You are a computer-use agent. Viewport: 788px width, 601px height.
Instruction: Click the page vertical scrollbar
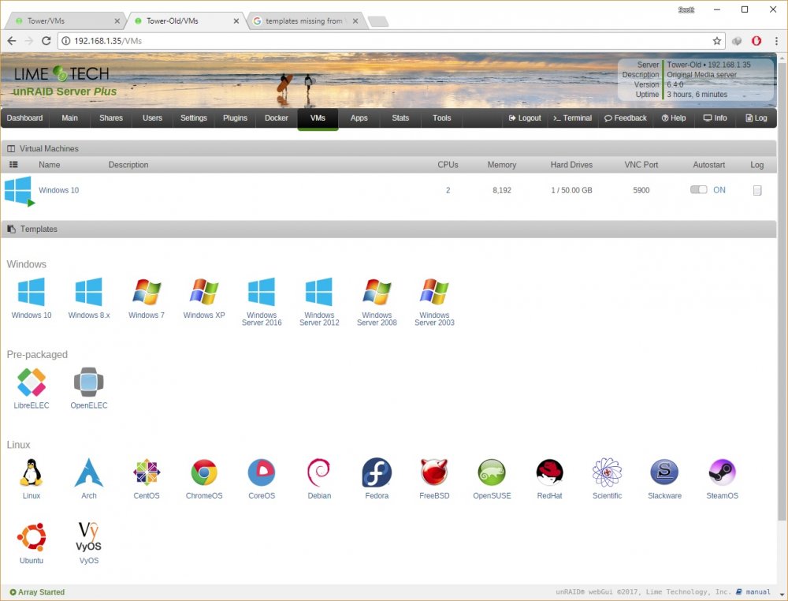tap(782, 291)
